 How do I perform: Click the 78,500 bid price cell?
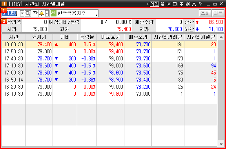coord(144,73)
